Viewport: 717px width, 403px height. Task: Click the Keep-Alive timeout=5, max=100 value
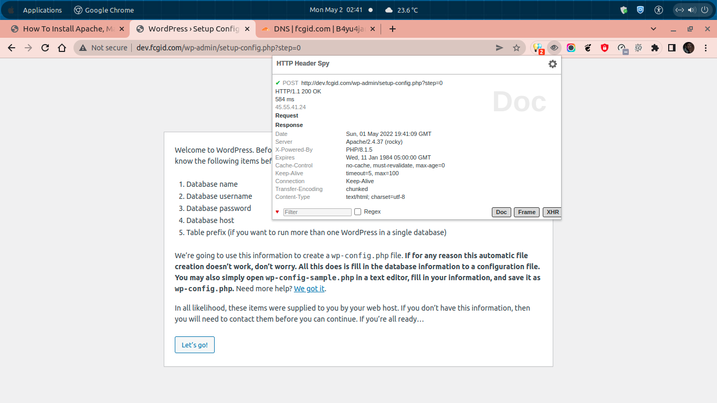point(372,173)
